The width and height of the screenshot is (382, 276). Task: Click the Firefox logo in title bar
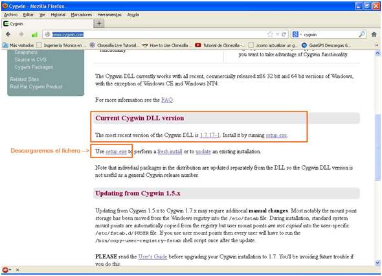5,6
